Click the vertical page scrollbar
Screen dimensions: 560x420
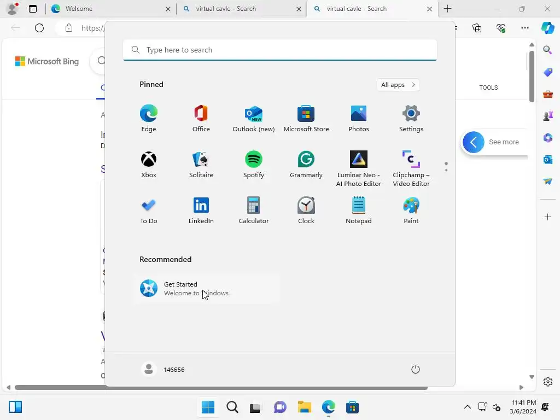(532, 77)
